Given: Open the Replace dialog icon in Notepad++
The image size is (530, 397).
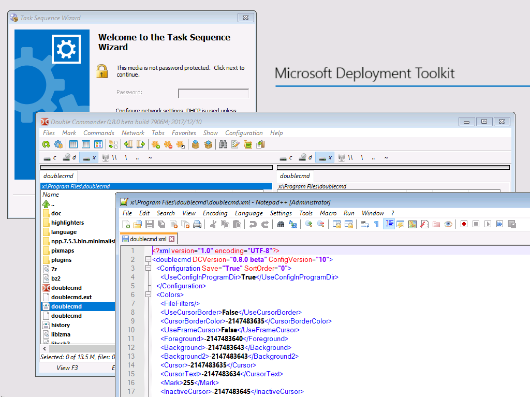Looking at the screenshot, I should tap(293, 224).
